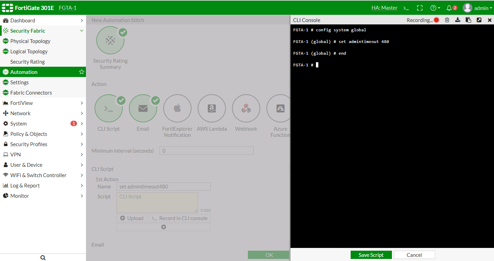Click the Log & Report bar-chart icon
494x261 pixels.
6,185
